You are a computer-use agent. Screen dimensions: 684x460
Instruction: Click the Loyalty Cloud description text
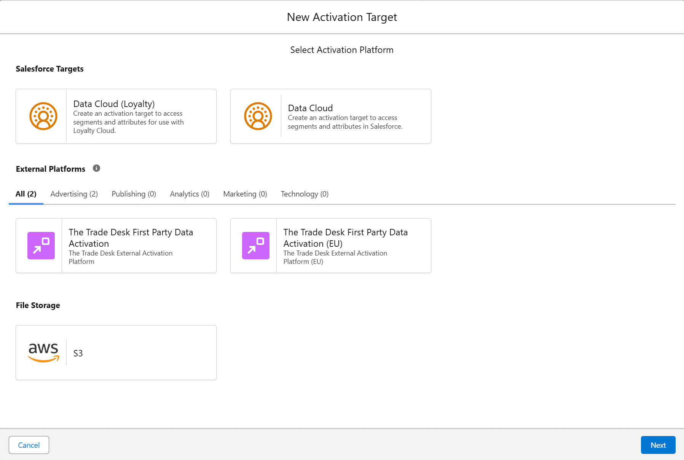[x=128, y=122]
